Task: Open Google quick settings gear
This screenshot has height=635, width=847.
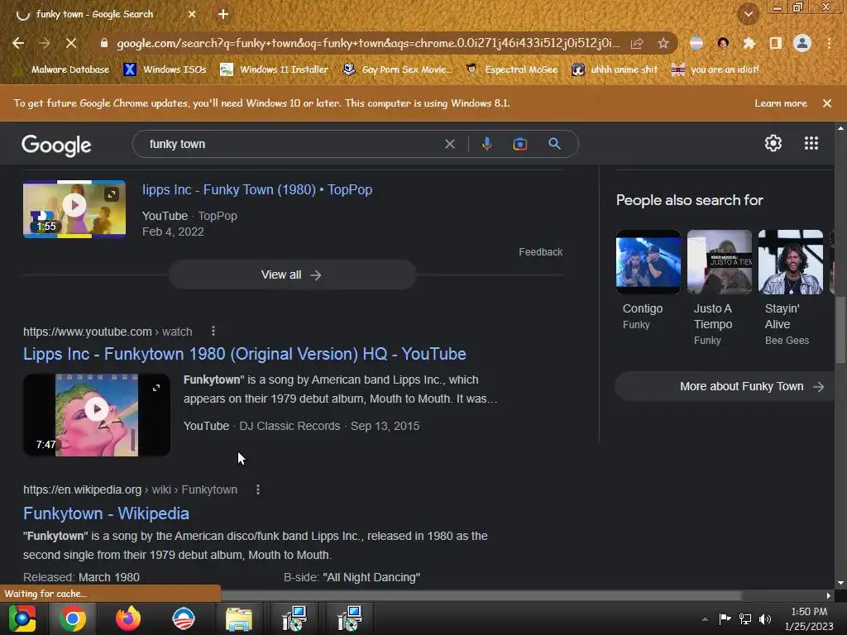Action: 773,143
